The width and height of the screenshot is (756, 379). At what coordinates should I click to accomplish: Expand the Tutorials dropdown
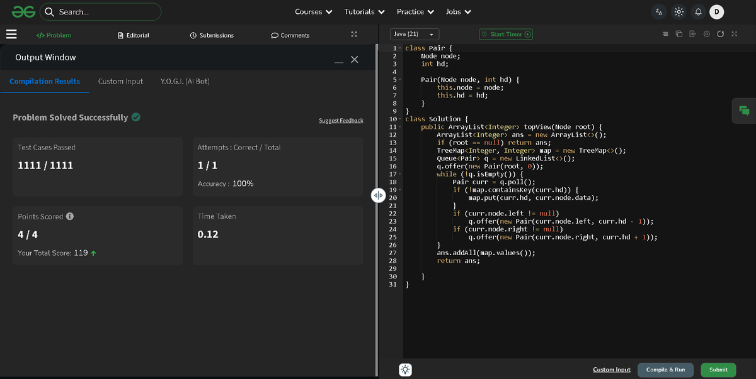point(365,12)
